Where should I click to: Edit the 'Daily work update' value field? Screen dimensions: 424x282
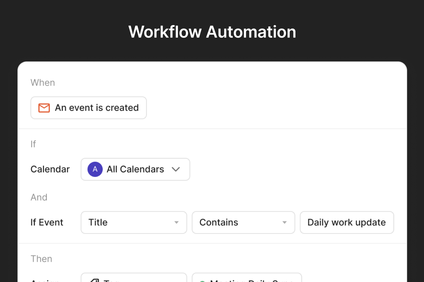tap(347, 222)
